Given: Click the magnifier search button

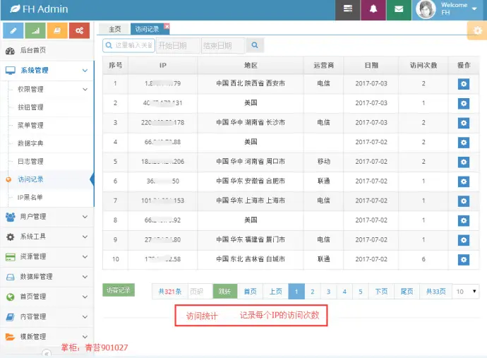Looking at the screenshot, I should tap(255, 45).
